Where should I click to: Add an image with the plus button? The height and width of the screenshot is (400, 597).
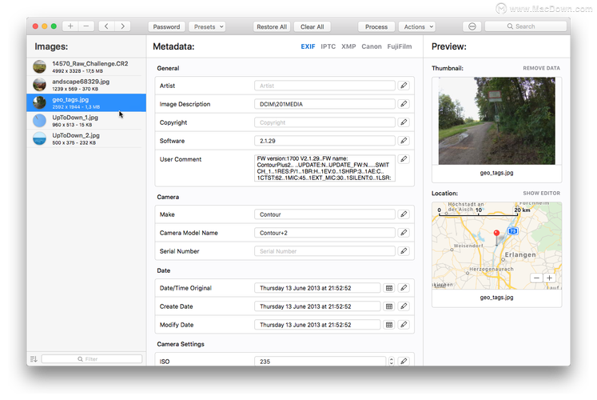click(70, 26)
